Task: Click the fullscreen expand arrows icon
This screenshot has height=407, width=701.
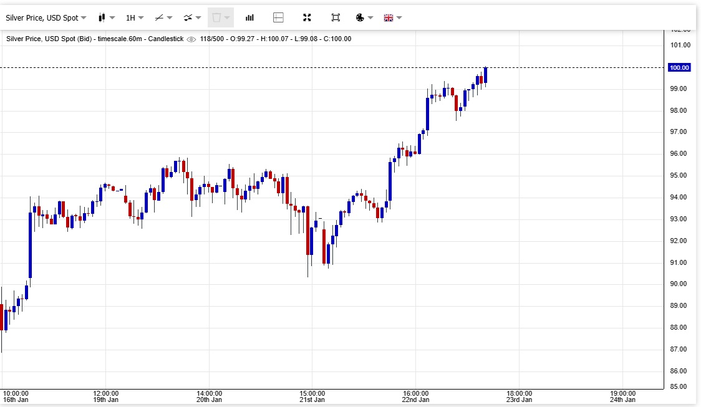Action: [307, 18]
